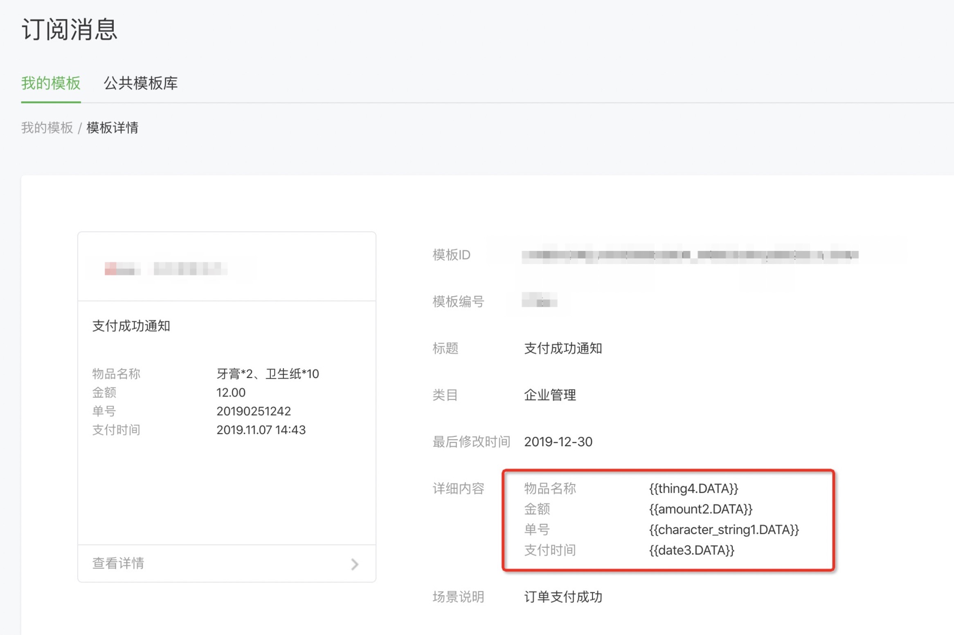The image size is (954, 635).
Task: Click the last modified date 2019-12-30
Action: pos(558,442)
